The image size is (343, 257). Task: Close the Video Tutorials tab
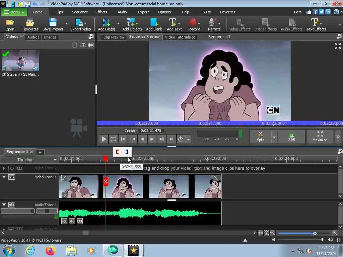point(193,37)
